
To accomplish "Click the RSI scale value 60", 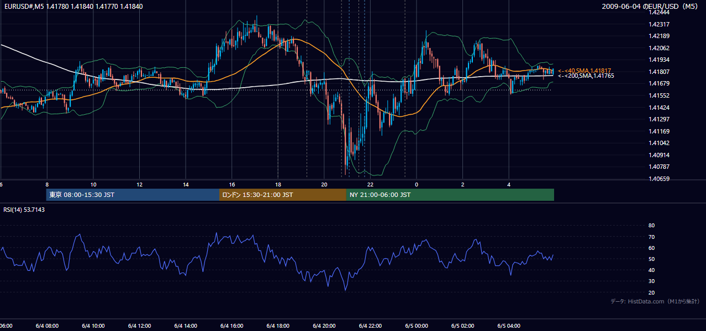I will [x=651, y=248].
